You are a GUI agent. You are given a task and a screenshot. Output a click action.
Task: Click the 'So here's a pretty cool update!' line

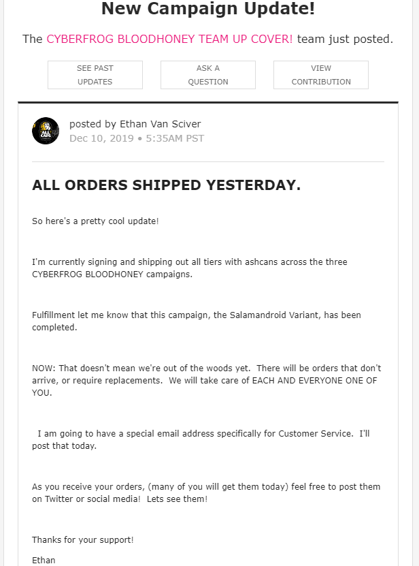(95, 221)
